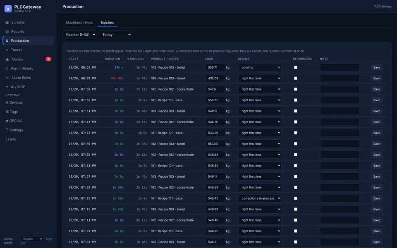This screenshot has width=397, height=248.
Task: Click the RE-PROCESS column header
Action: tap(302, 59)
